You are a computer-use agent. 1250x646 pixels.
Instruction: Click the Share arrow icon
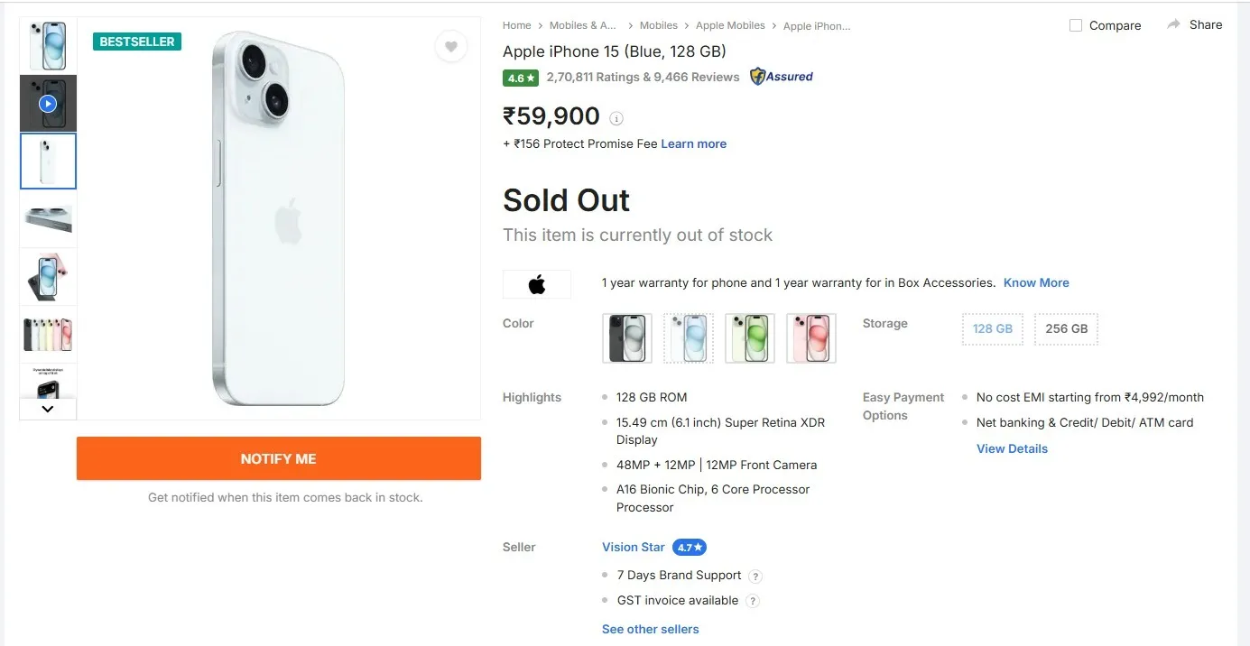point(1173,24)
